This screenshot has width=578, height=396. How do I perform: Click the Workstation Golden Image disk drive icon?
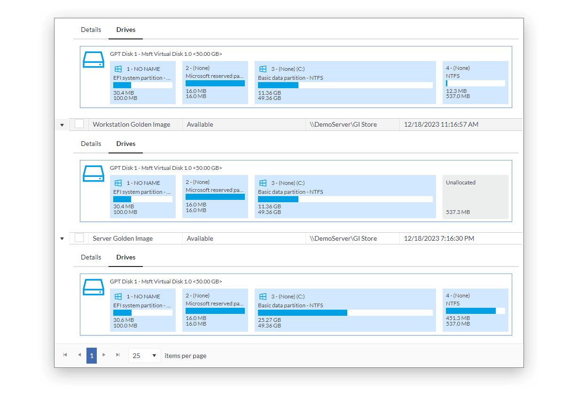[x=94, y=173]
